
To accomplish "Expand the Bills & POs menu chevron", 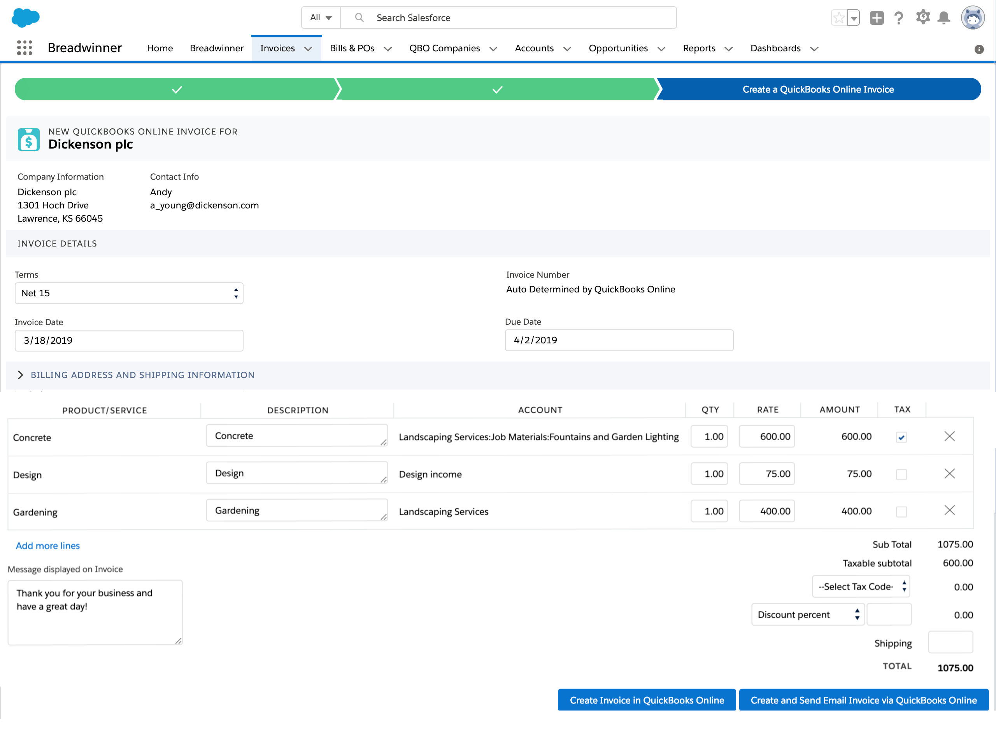I will [388, 49].
